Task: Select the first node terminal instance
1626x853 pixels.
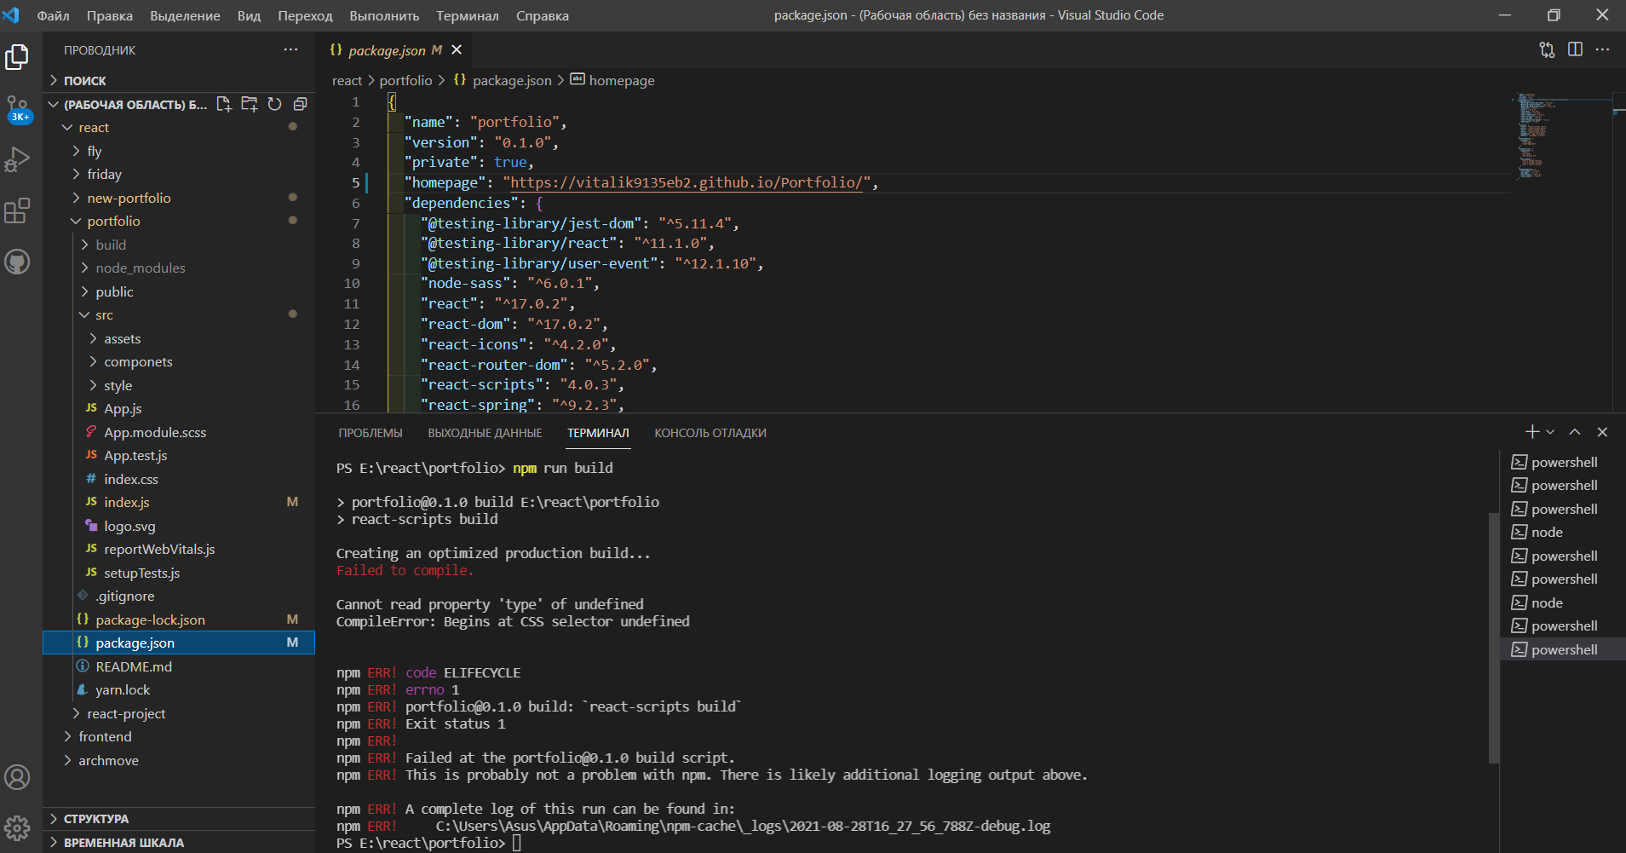Action: point(1562,532)
